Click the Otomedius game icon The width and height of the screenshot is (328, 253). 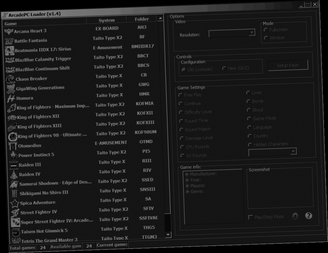pyautogui.click(x=13, y=146)
